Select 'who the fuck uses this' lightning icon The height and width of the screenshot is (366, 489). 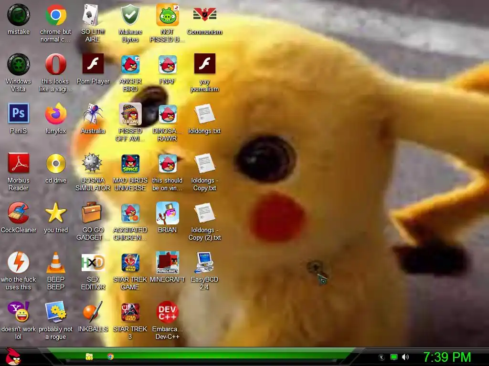click(x=19, y=263)
